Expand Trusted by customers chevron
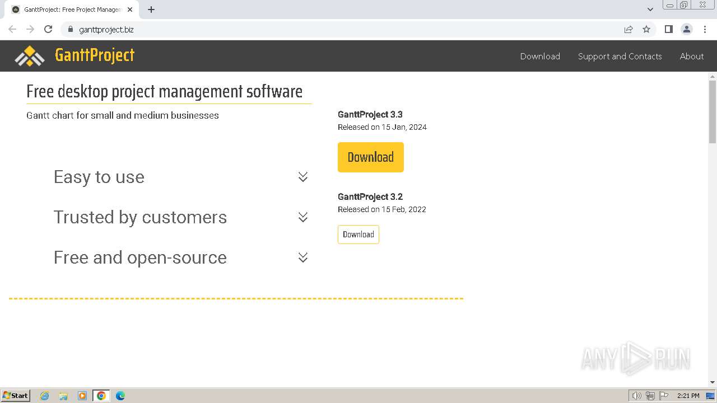 (x=303, y=217)
